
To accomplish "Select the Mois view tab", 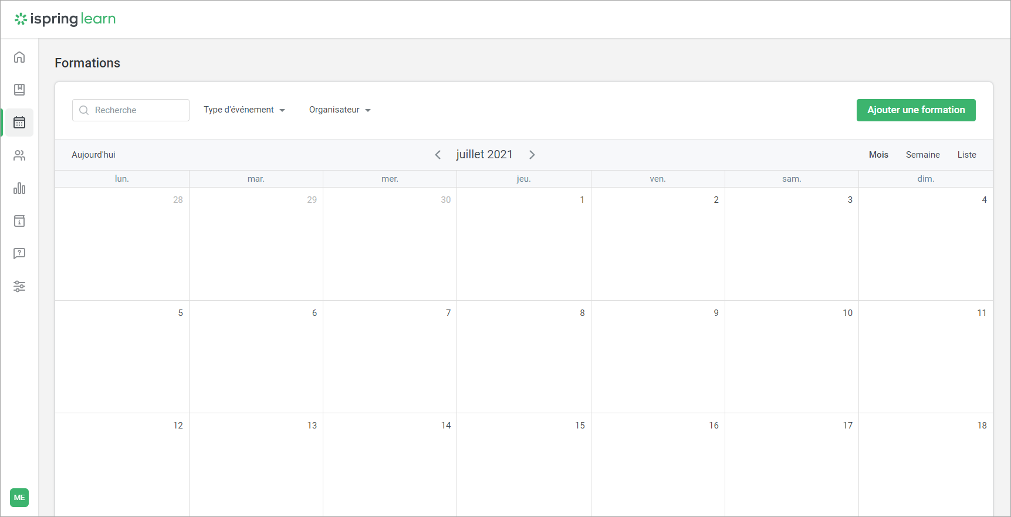I will point(878,155).
